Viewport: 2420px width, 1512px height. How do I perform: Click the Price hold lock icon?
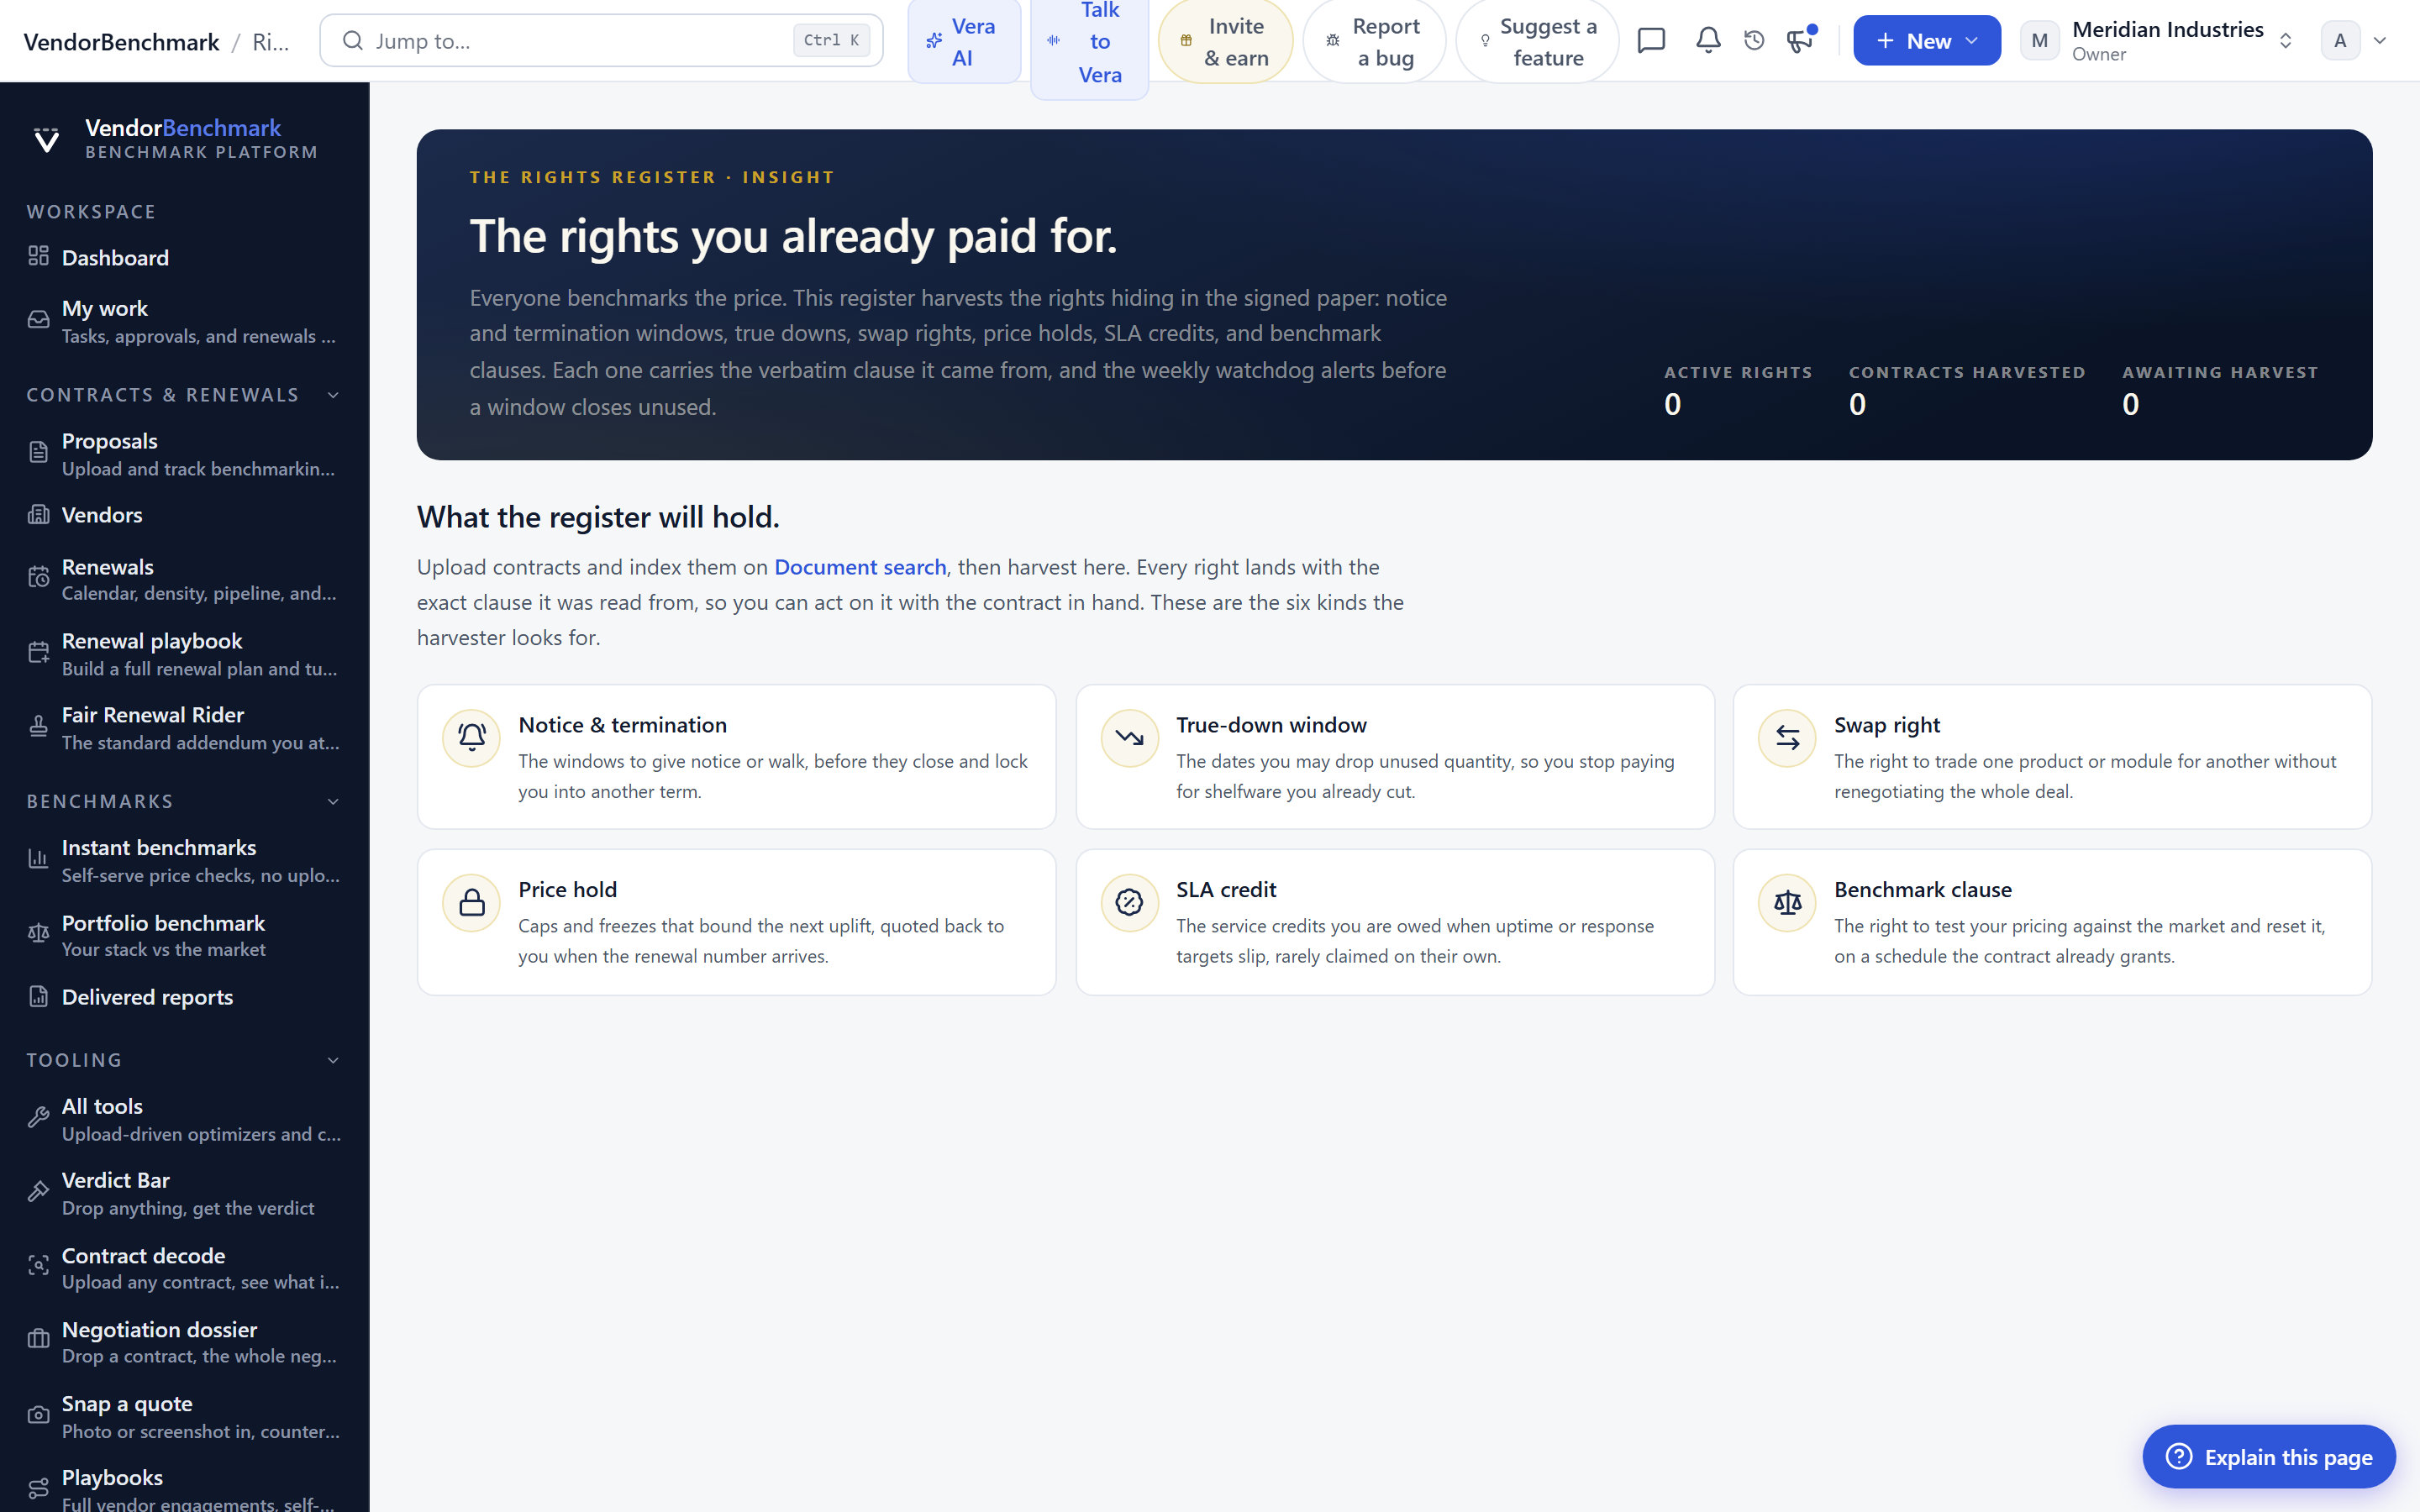(471, 903)
